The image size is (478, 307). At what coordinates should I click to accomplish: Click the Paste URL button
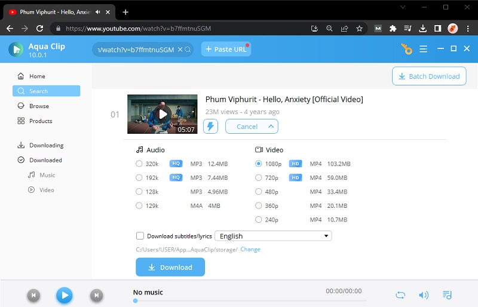click(226, 49)
